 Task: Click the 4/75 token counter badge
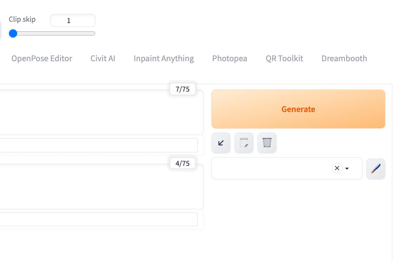click(x=183, y=164)
